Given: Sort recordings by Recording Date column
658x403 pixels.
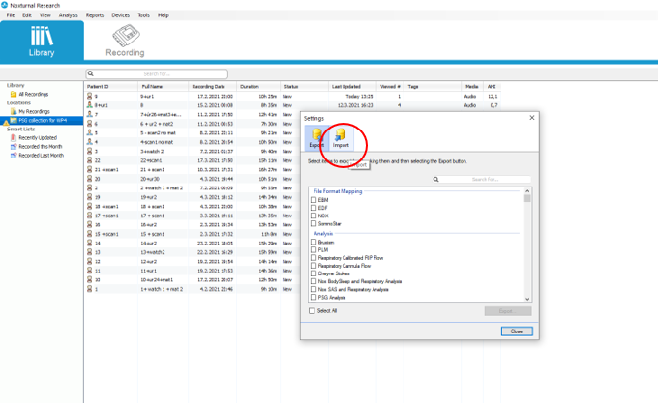Looking at the screenshot, I should (209, 86).
